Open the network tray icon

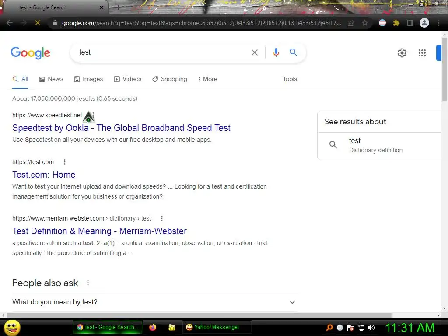point(361,328)
